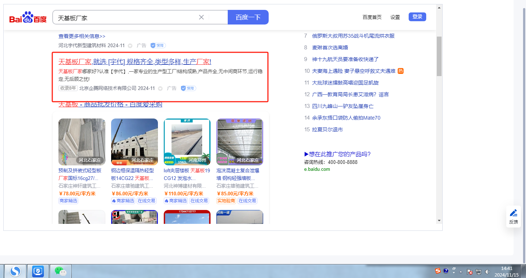Viewport: 526px width, 278px height.
Task: Click the 登录 login button
Action: [x=417, y=17]
